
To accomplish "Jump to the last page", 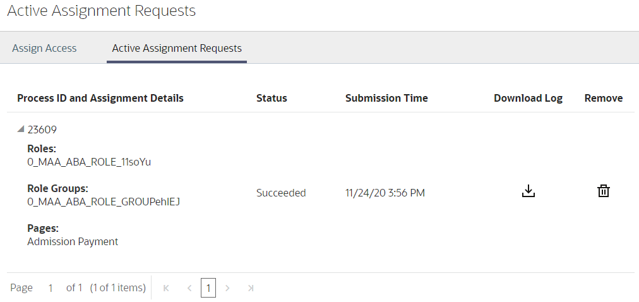I will click(x=251, y=288).
